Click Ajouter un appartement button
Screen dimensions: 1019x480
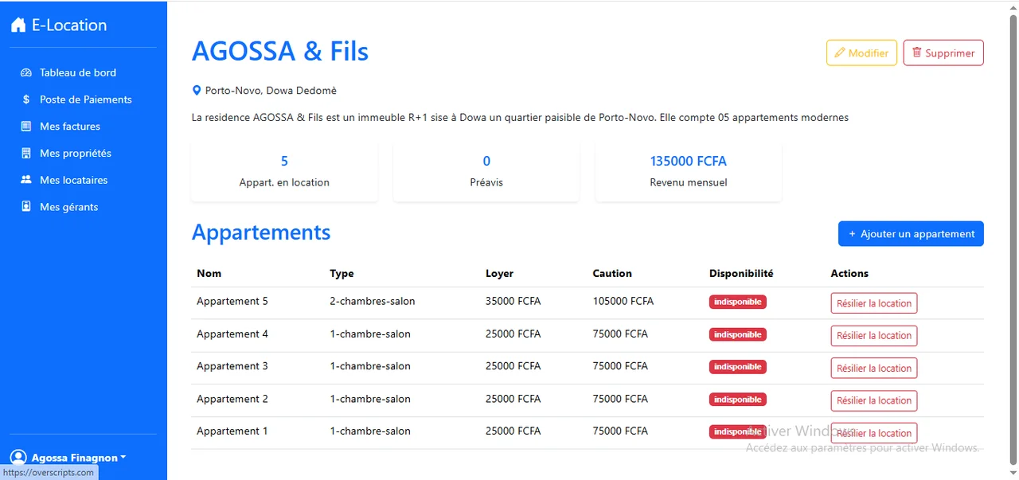pos(911,234)
